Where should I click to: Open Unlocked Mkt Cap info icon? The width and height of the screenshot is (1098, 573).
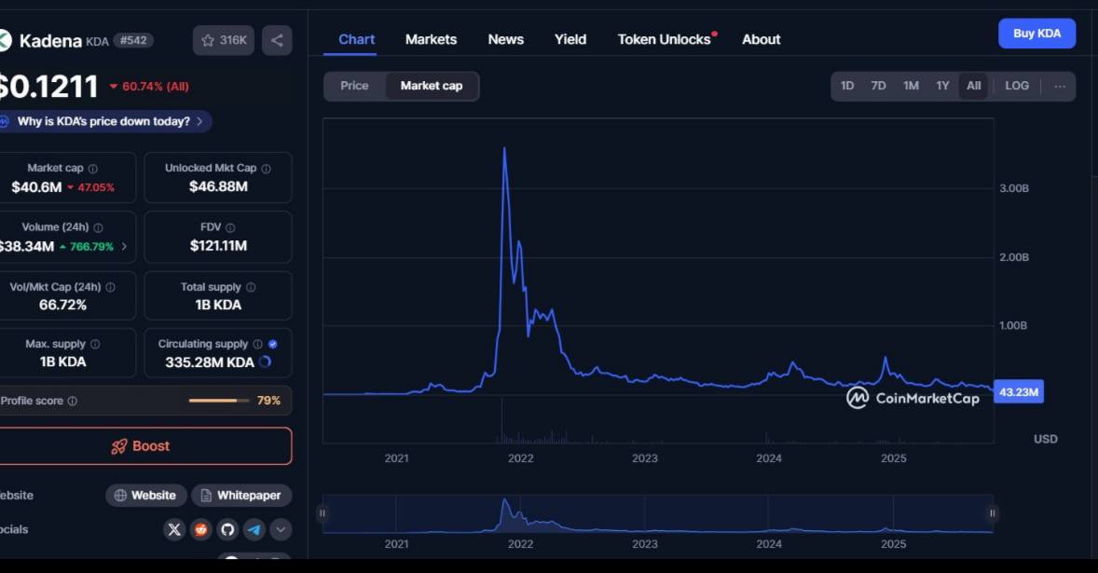pyautogui.click(x=266, y=169)
